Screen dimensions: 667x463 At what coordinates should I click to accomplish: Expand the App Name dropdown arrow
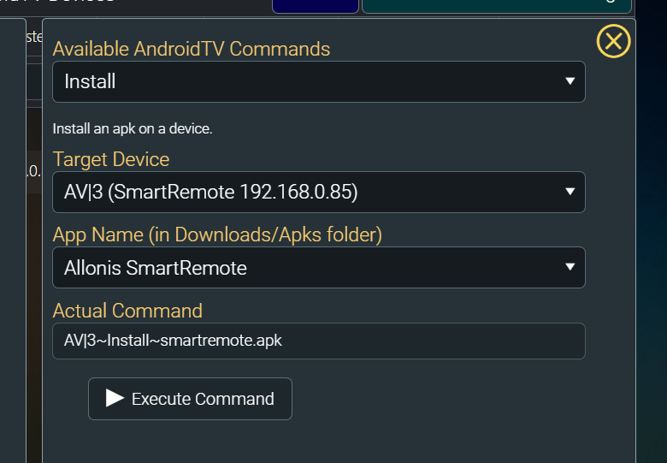(570, 267)
